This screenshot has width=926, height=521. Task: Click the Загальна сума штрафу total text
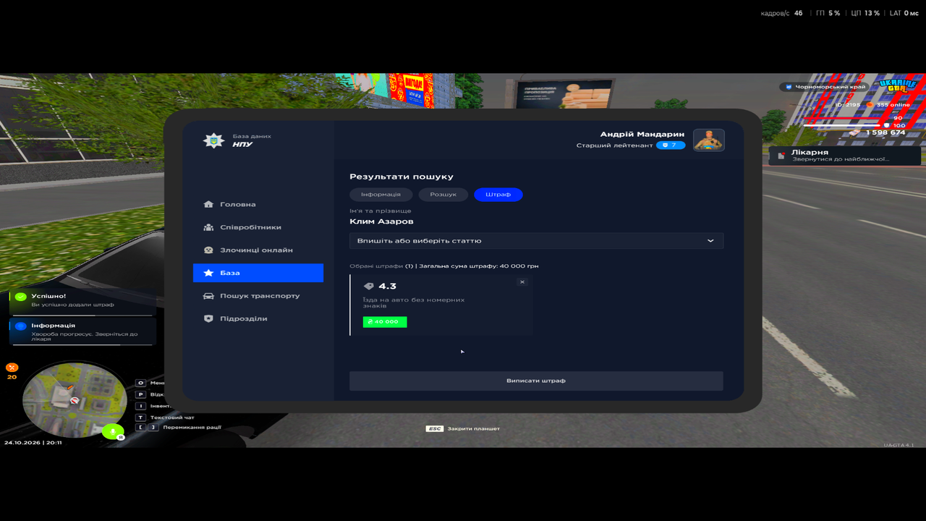pos(479,266)
